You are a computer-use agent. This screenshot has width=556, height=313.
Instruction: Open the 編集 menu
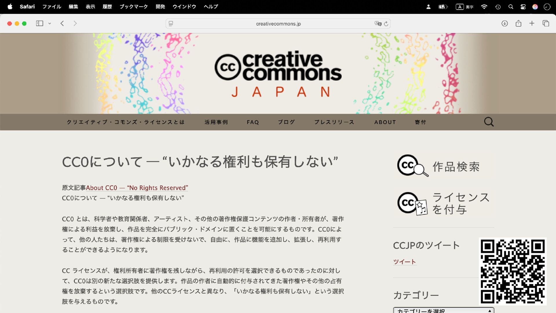pyautogui.click(x=73, y=7)
